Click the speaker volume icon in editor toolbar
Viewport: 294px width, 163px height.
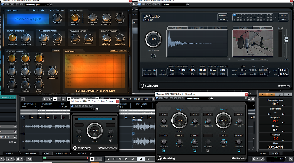point(64,99)
